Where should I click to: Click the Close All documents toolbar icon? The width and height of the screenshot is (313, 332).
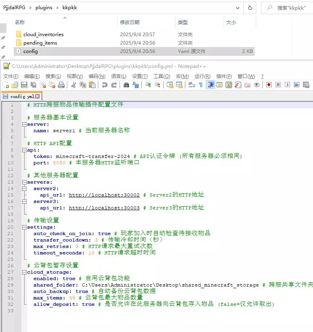pos(52,85)
